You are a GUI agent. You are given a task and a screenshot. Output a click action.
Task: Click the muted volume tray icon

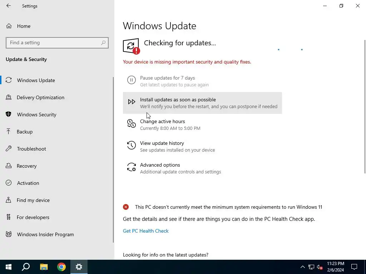(320, 267)
